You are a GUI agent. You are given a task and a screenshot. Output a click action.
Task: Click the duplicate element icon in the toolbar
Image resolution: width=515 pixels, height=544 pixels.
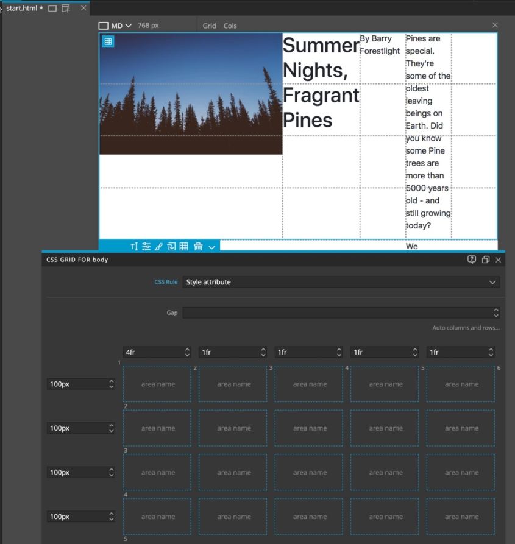pyautogui.click(x=172, y=247)
